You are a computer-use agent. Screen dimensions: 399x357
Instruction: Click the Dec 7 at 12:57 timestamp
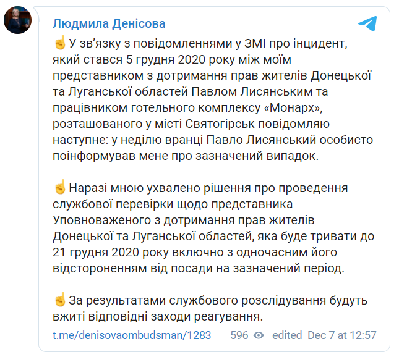pos(341,335)
